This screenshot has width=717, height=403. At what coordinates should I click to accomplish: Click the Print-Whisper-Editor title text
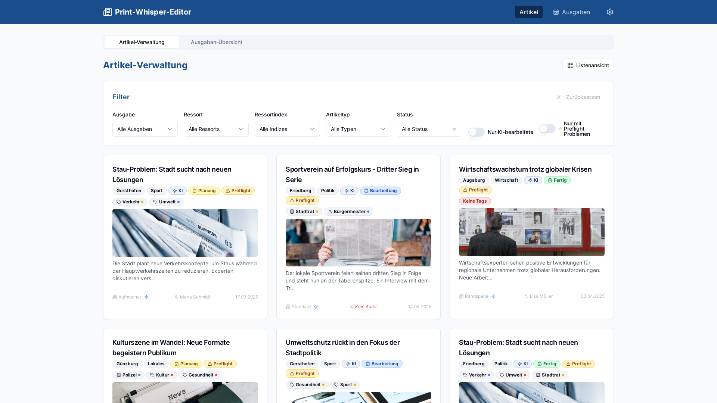(x=153, y=12)
